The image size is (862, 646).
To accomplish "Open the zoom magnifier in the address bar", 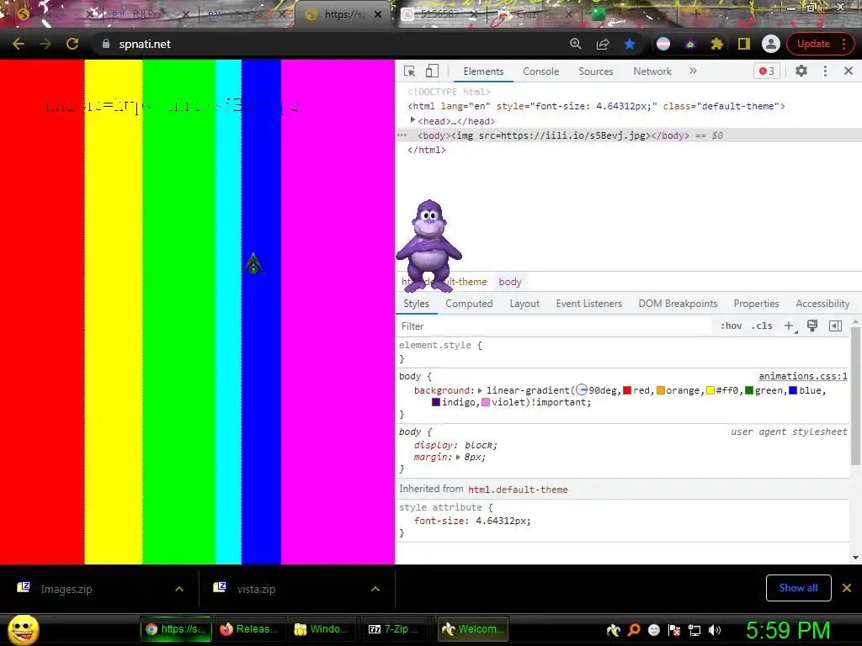I will point(576,44).
